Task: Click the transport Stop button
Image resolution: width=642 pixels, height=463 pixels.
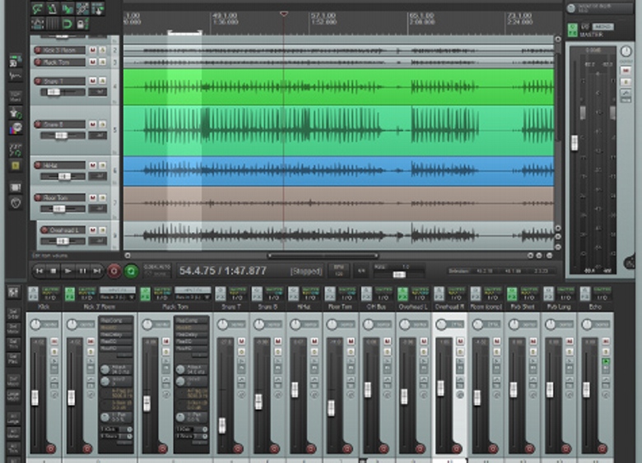Action: pyautogui.click(x=53, y=271)
